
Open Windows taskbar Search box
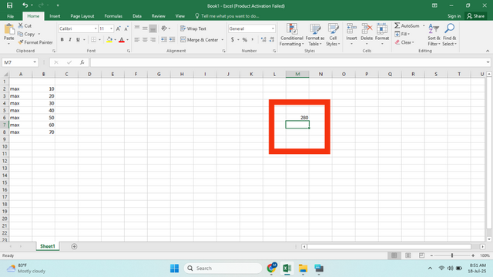223,269
